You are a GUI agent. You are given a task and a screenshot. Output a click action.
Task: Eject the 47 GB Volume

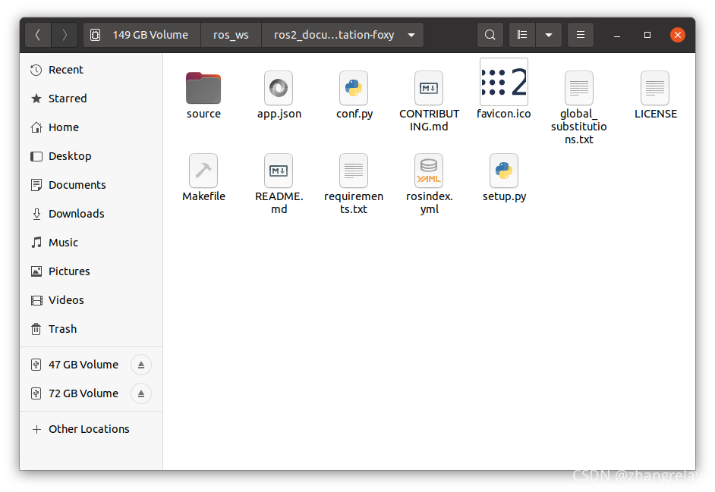coord(141,365)
